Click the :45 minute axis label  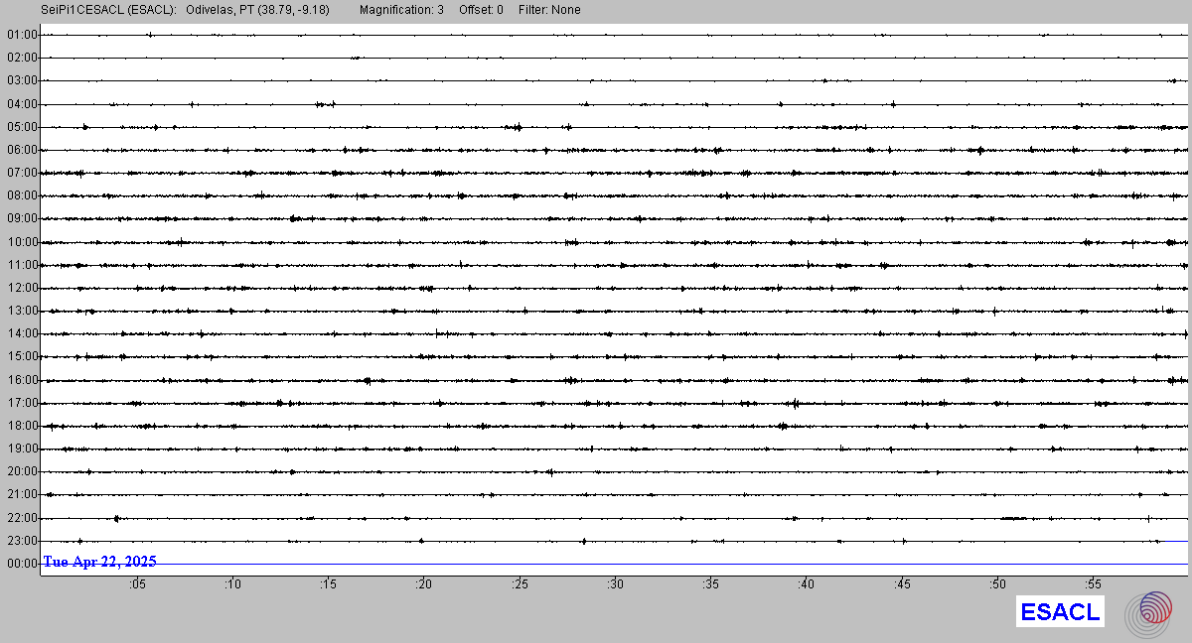902,585
